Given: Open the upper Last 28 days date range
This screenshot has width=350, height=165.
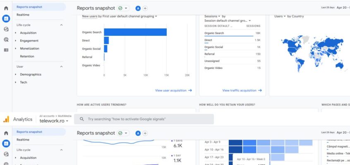Looking at the screenshot, I should click(x=336, y=7).
